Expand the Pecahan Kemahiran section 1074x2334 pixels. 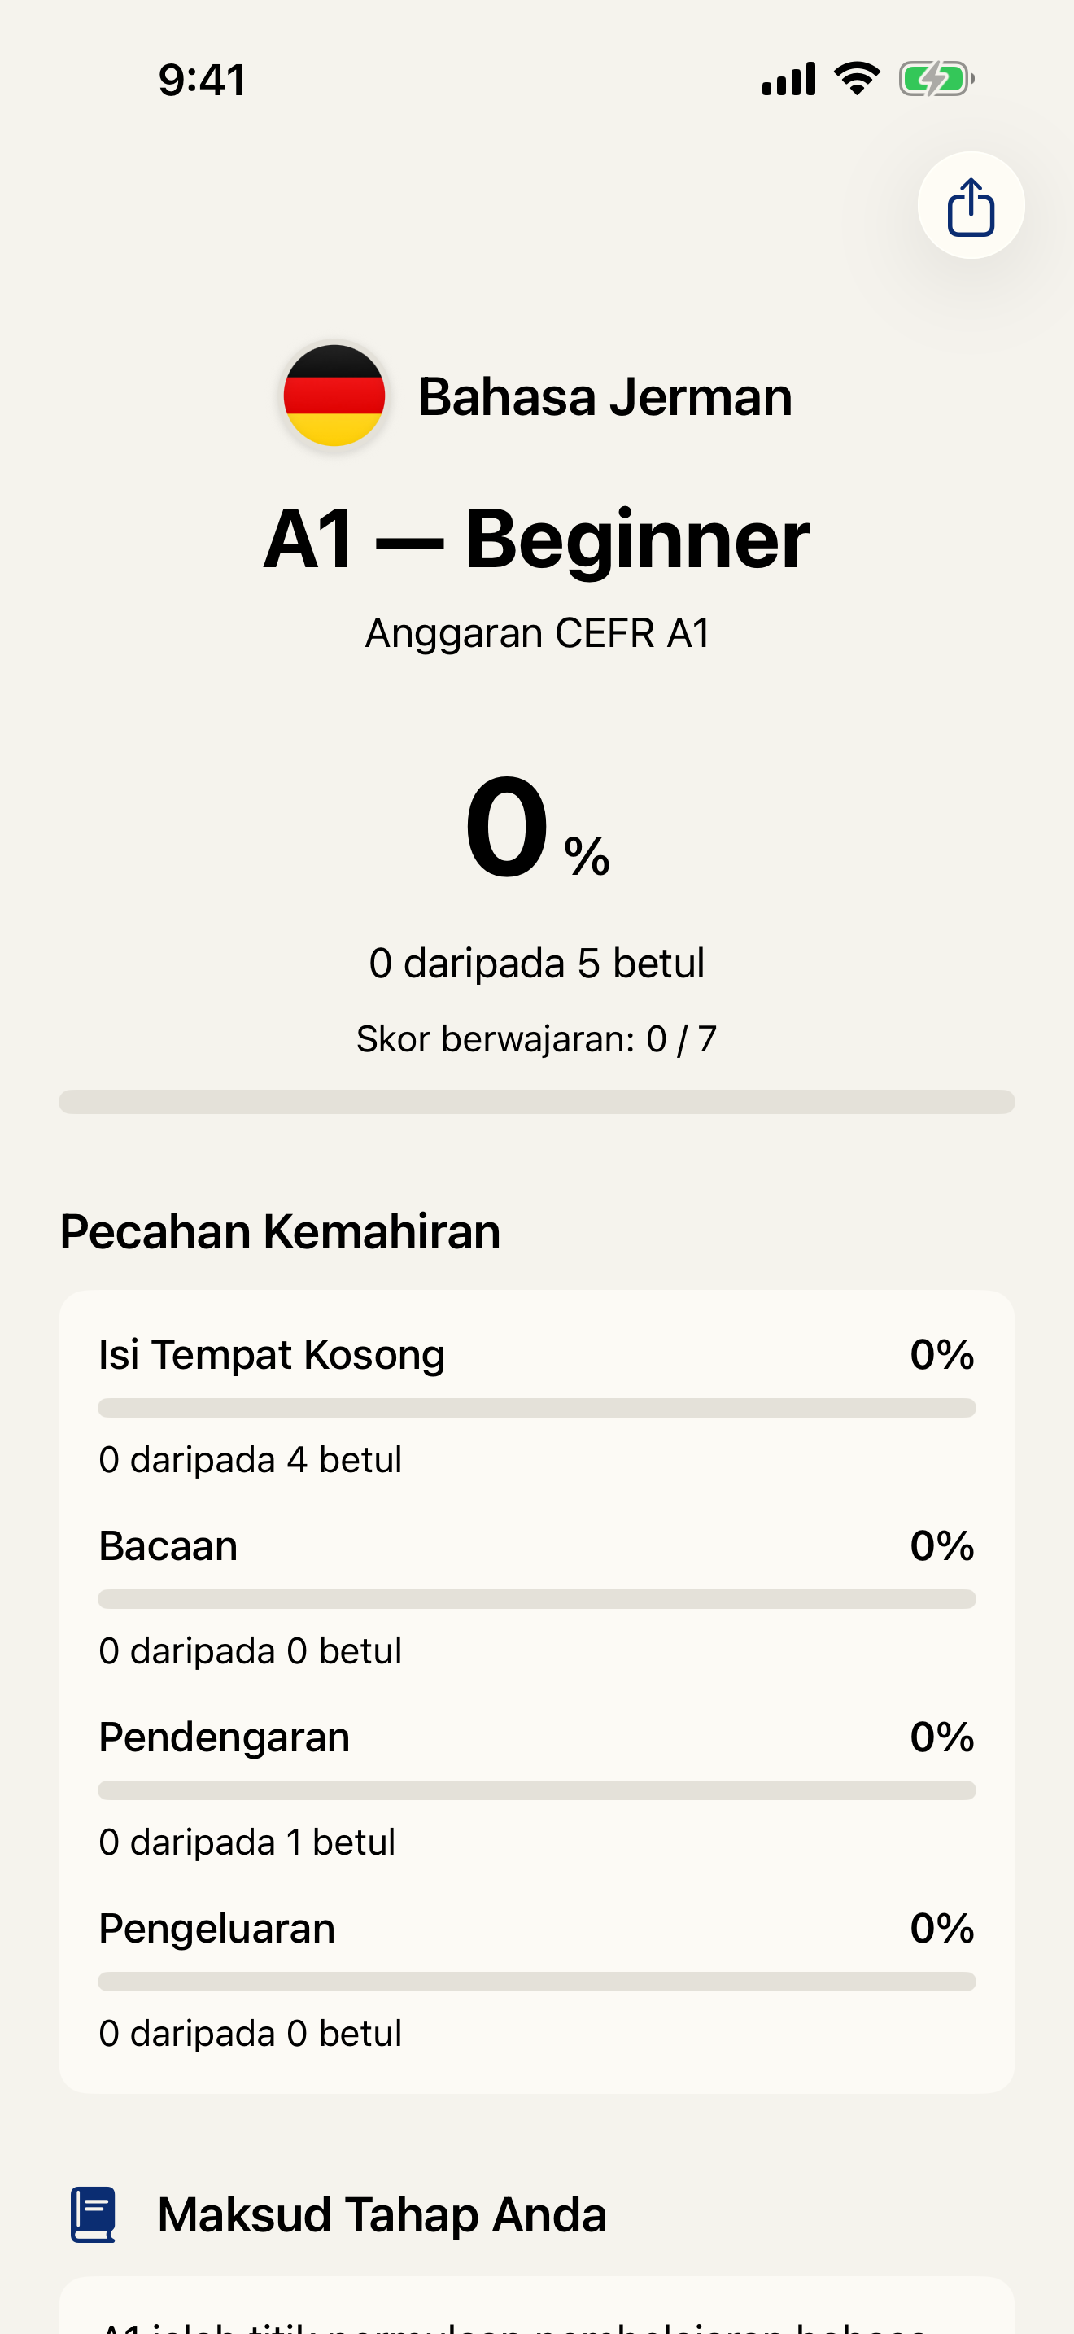pos(279,1230)
